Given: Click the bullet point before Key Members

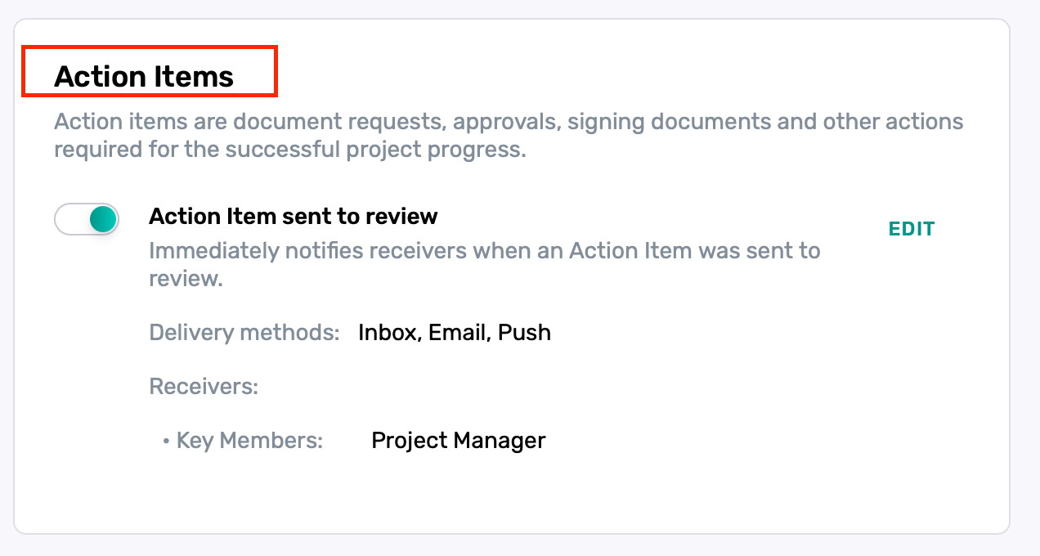Looking at the screenshot, I should 166,442.
